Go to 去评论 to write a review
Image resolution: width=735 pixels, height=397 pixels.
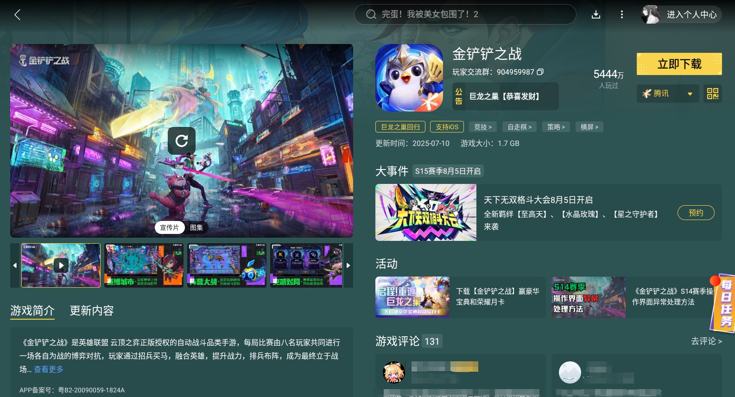706,341
